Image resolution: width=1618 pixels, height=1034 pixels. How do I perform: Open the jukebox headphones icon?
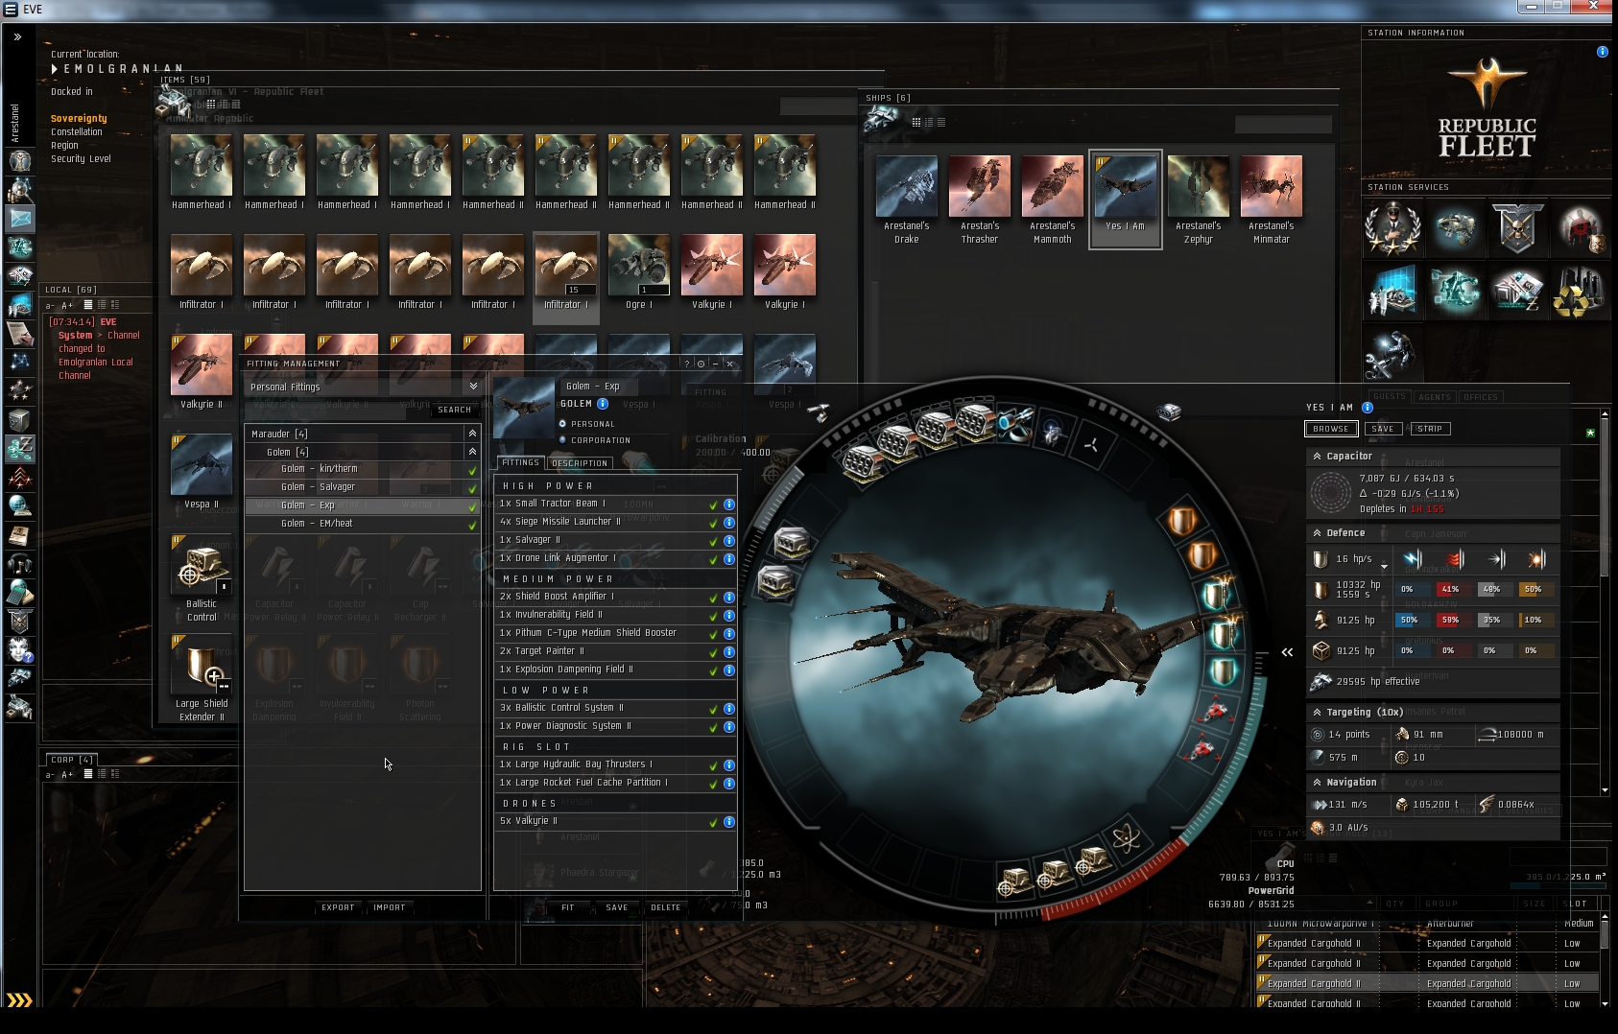[x=20, y=564]
